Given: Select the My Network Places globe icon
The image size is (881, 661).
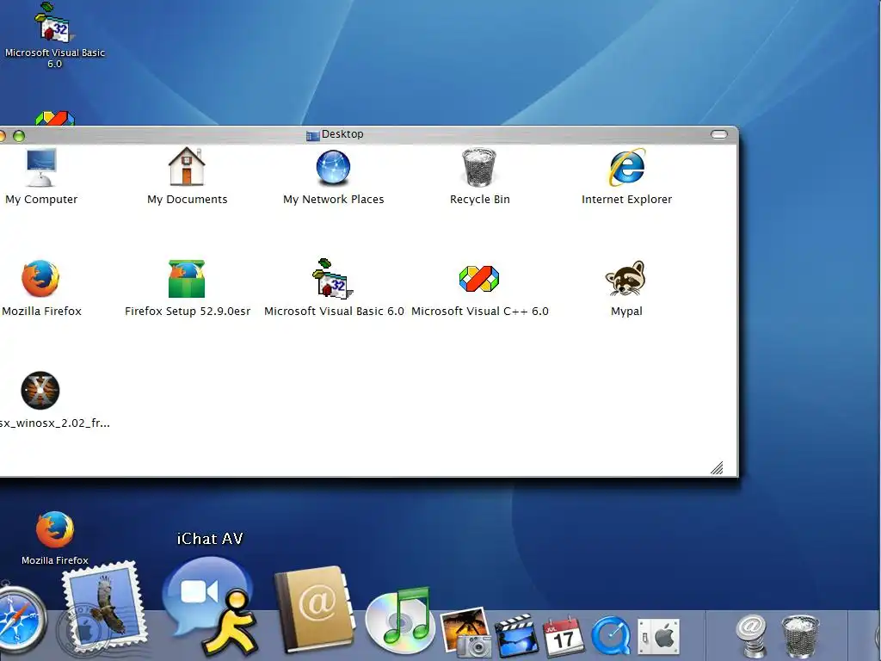Looking at the screenshot, I should tap(333, 168).
